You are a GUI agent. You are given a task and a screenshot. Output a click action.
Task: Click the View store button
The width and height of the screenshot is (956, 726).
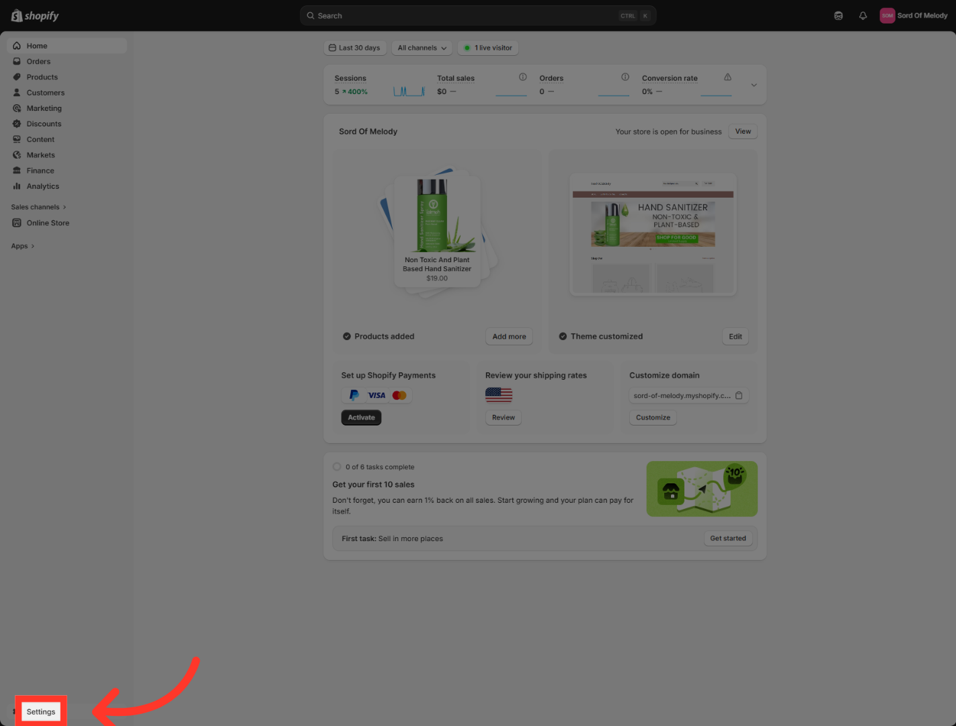pos(743,131)
